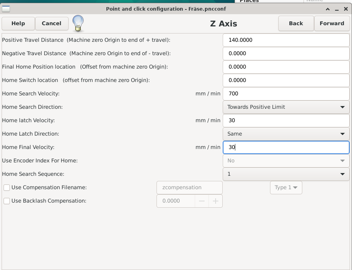Viewport: 352px width, 270px height.
Task: Go to the previous page with Back
Action: [296, 24]
